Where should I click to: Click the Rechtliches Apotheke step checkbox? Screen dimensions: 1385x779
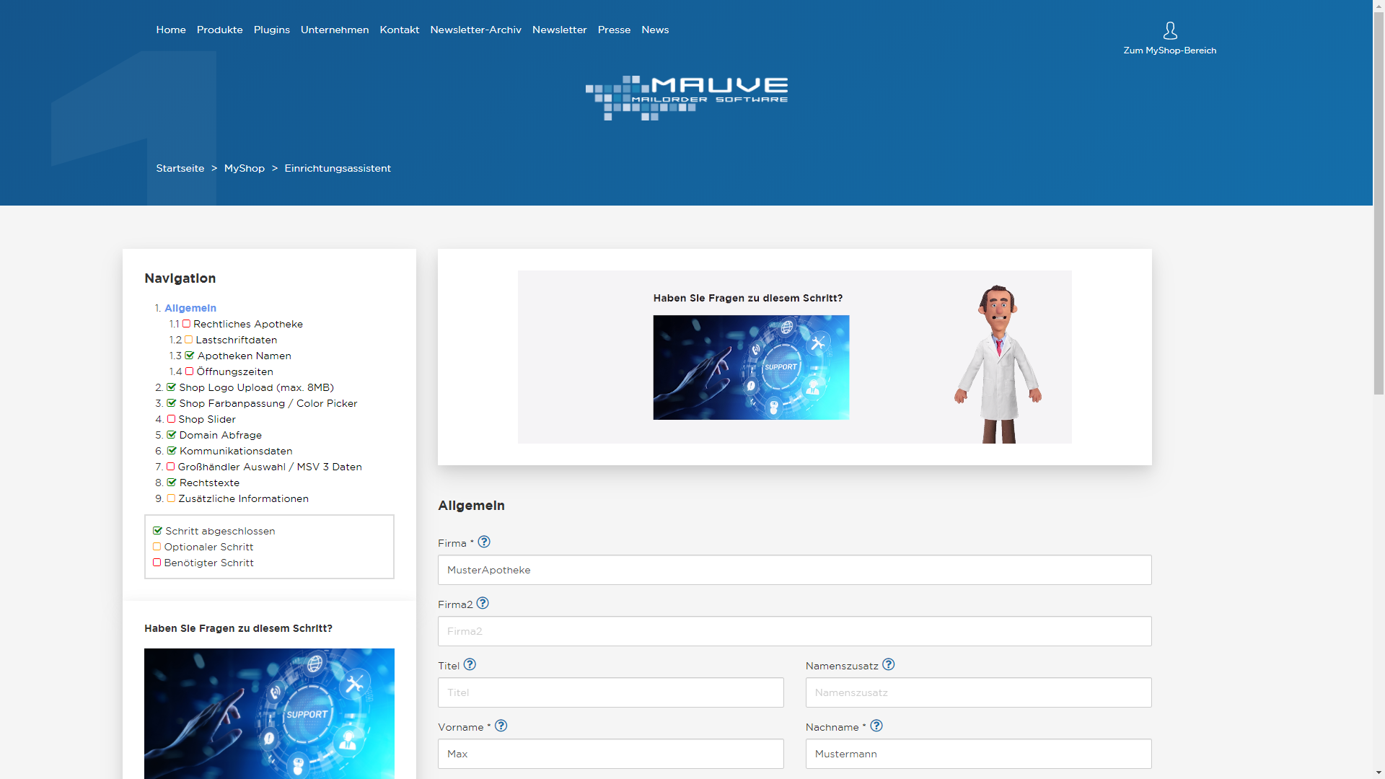186,324
